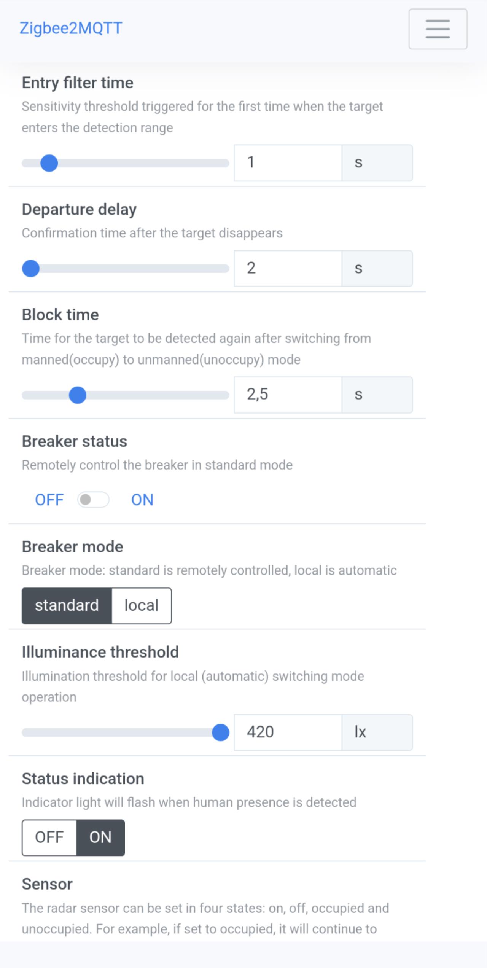Select local Breaker mode
487x968 pixels.
pos(142,605)
